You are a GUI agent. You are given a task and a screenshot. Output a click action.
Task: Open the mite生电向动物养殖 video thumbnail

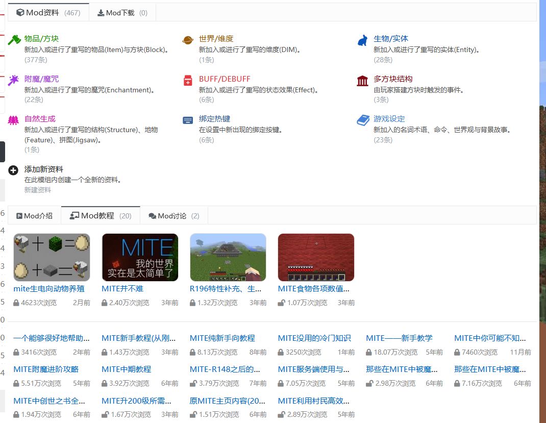[51, 257]
